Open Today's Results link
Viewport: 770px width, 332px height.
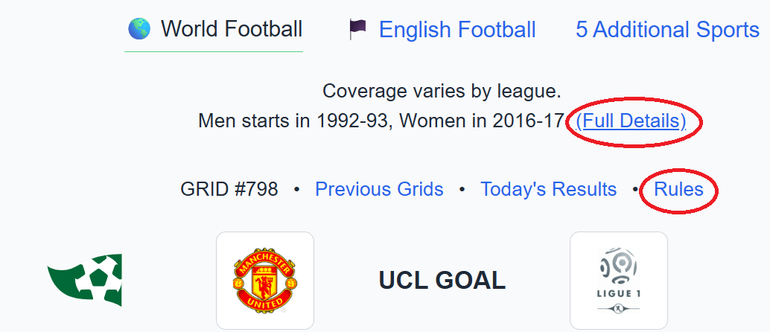[x=548, y=189]
